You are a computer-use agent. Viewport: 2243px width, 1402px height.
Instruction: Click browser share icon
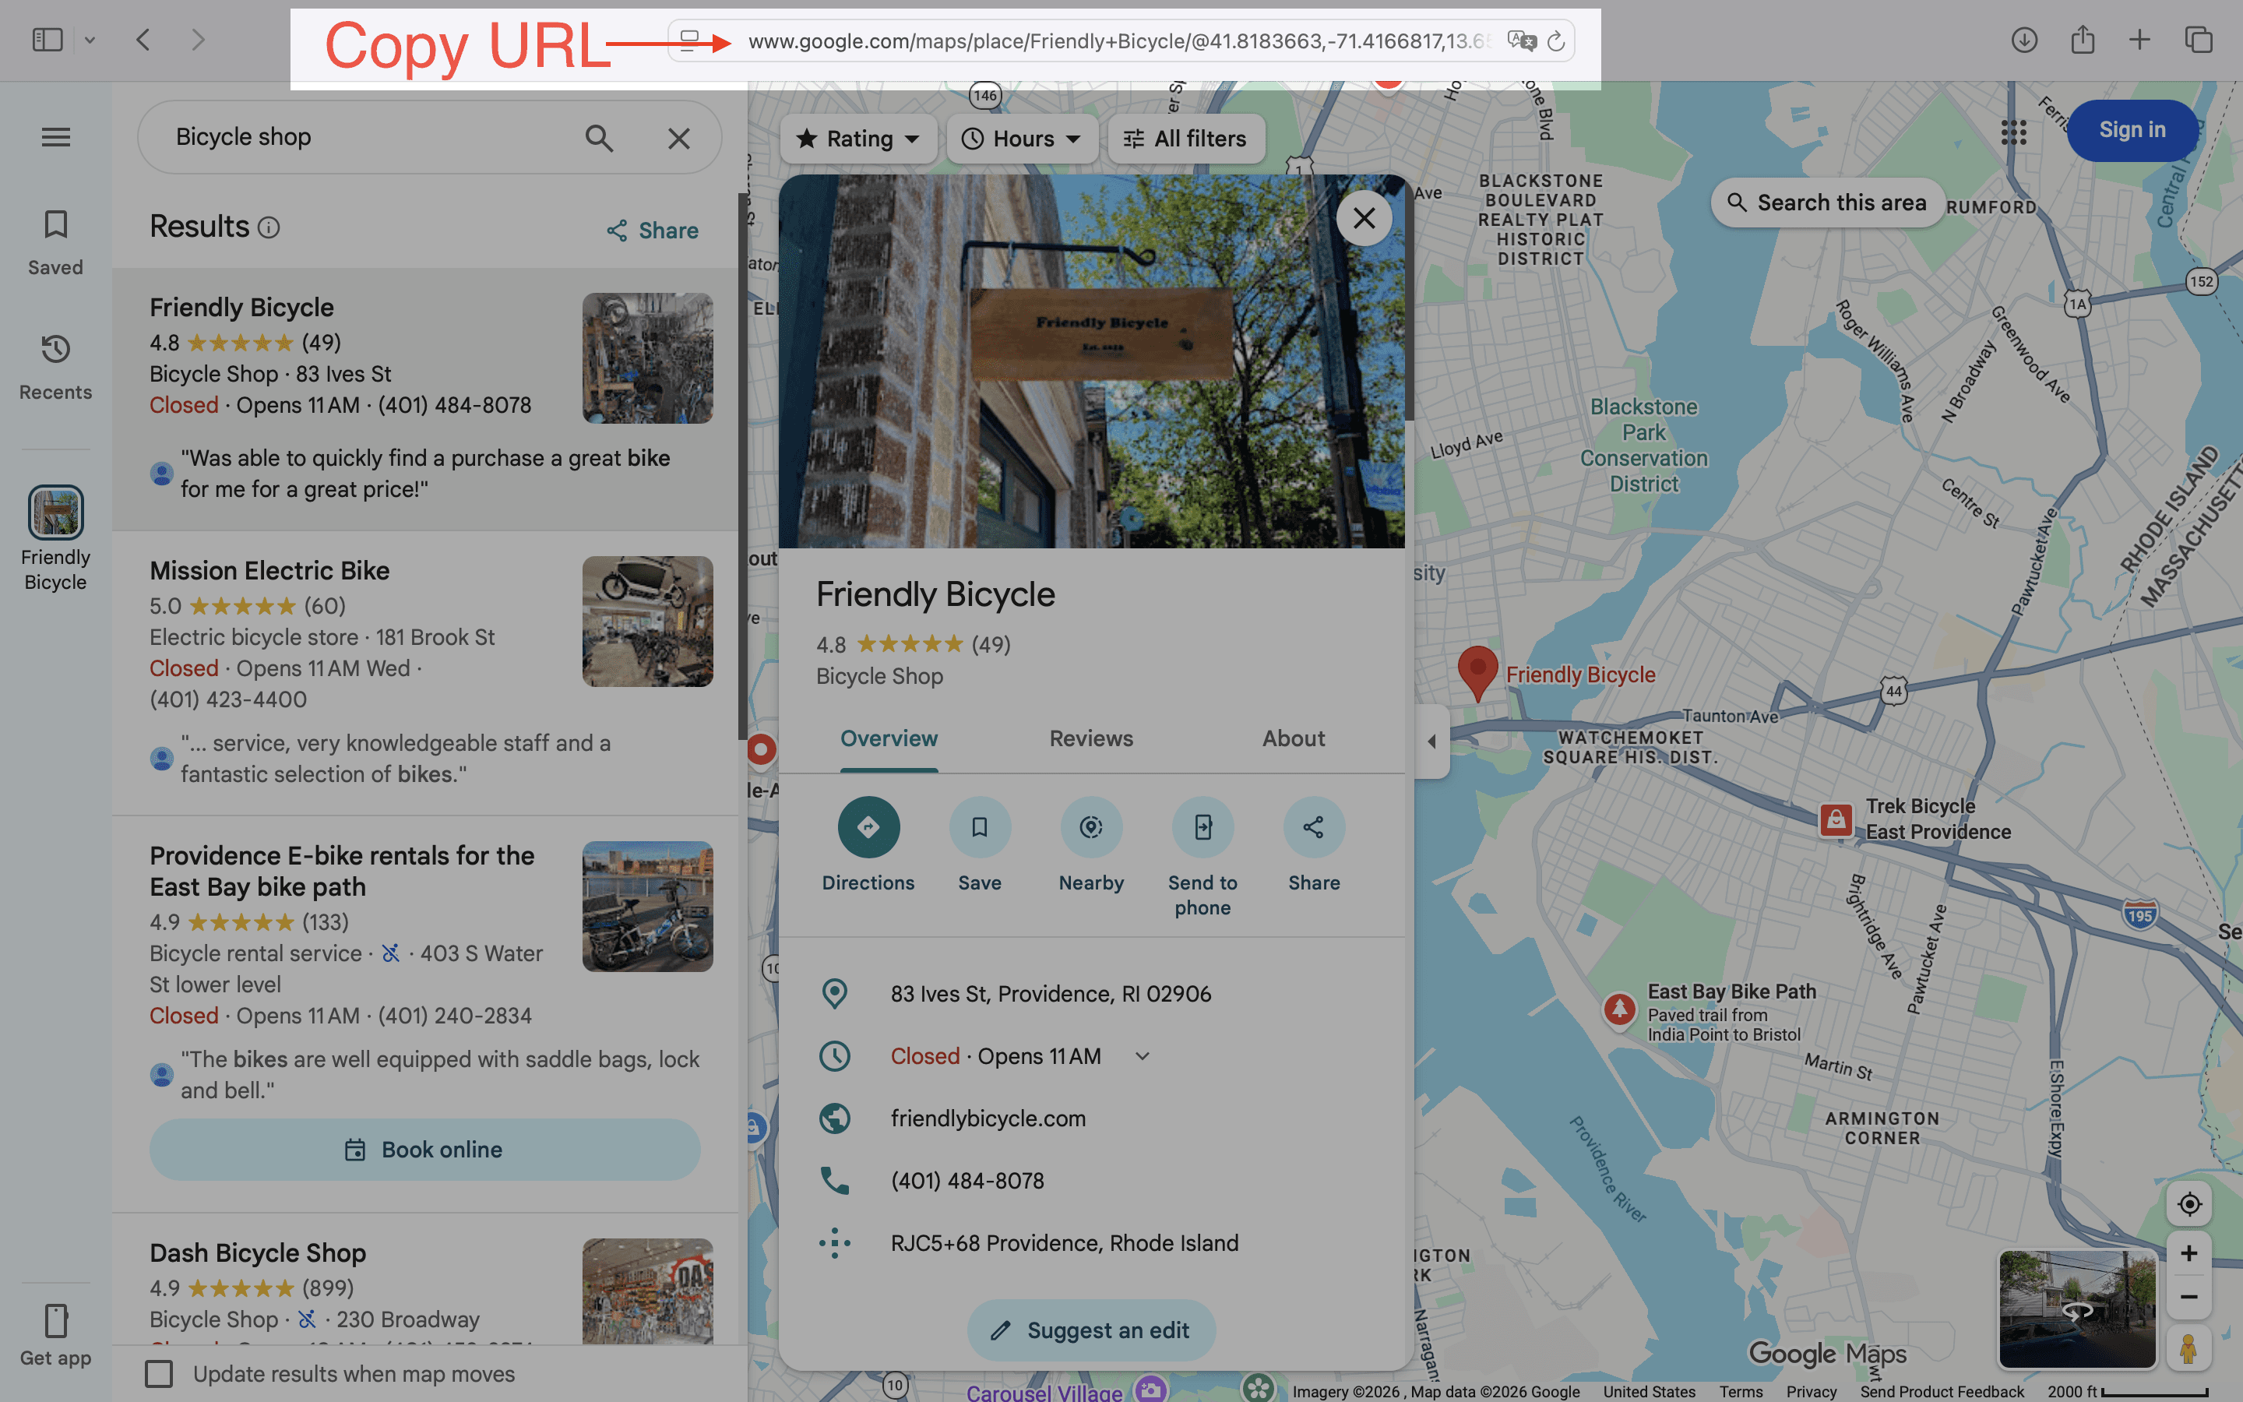tap(2083, 40)
